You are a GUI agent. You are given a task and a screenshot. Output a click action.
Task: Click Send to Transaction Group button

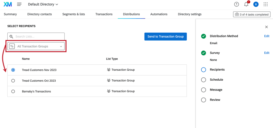point(165,36)
